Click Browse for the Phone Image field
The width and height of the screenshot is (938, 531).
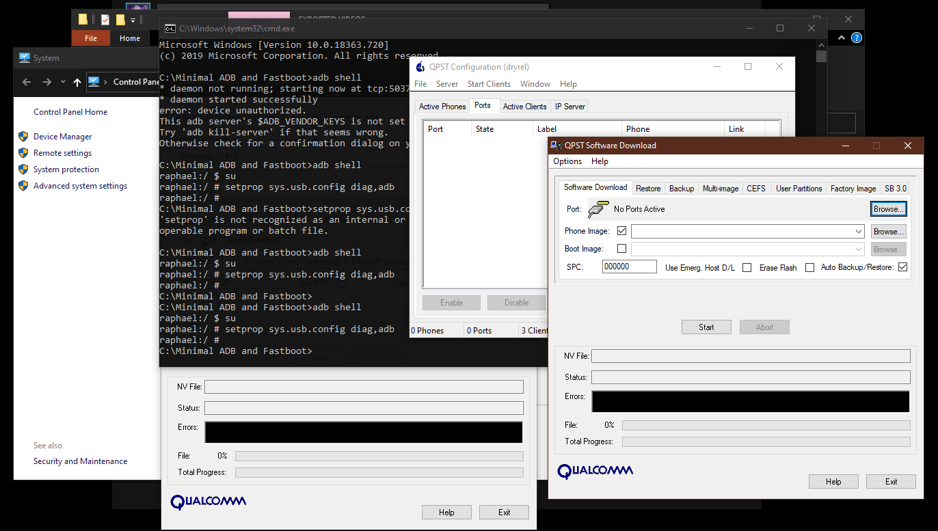[x=889, y=232]
